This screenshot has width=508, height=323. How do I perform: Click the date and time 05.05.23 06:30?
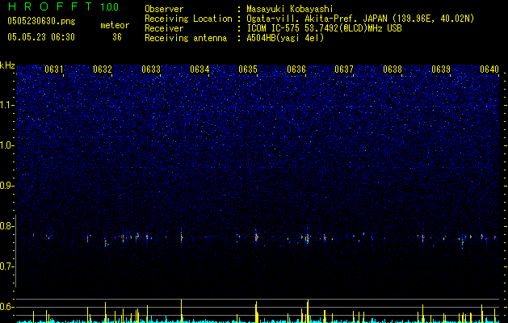pos(41,37)
